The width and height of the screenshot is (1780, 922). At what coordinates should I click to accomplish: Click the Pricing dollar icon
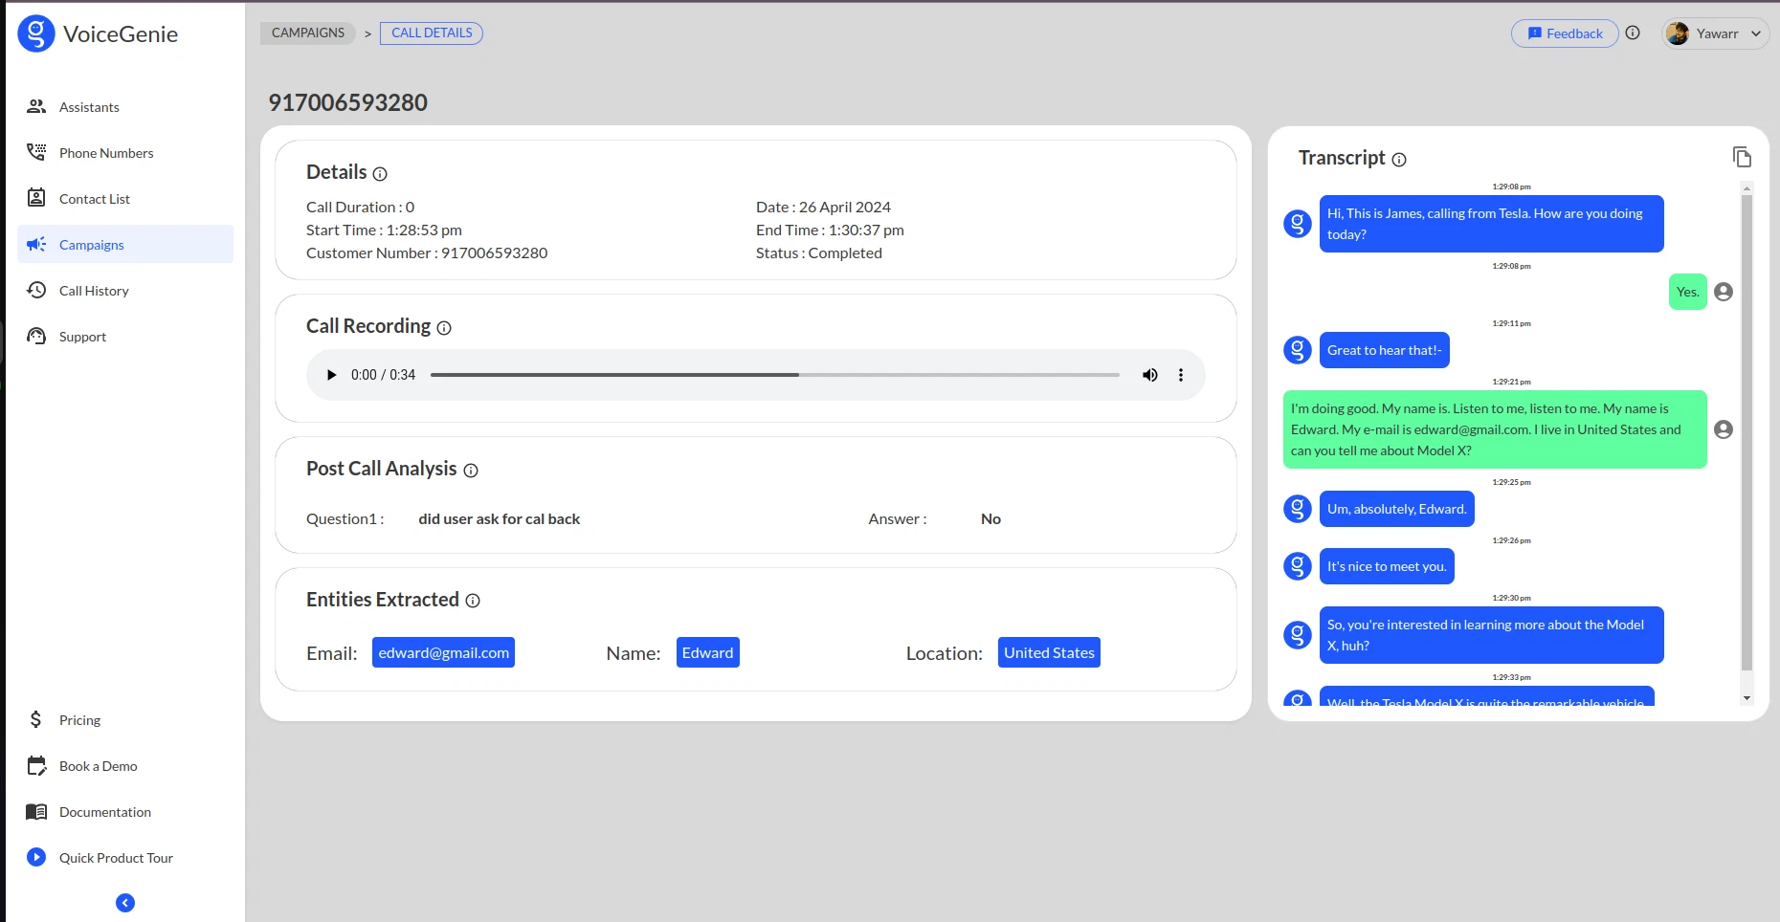click(x=34, y=719)
